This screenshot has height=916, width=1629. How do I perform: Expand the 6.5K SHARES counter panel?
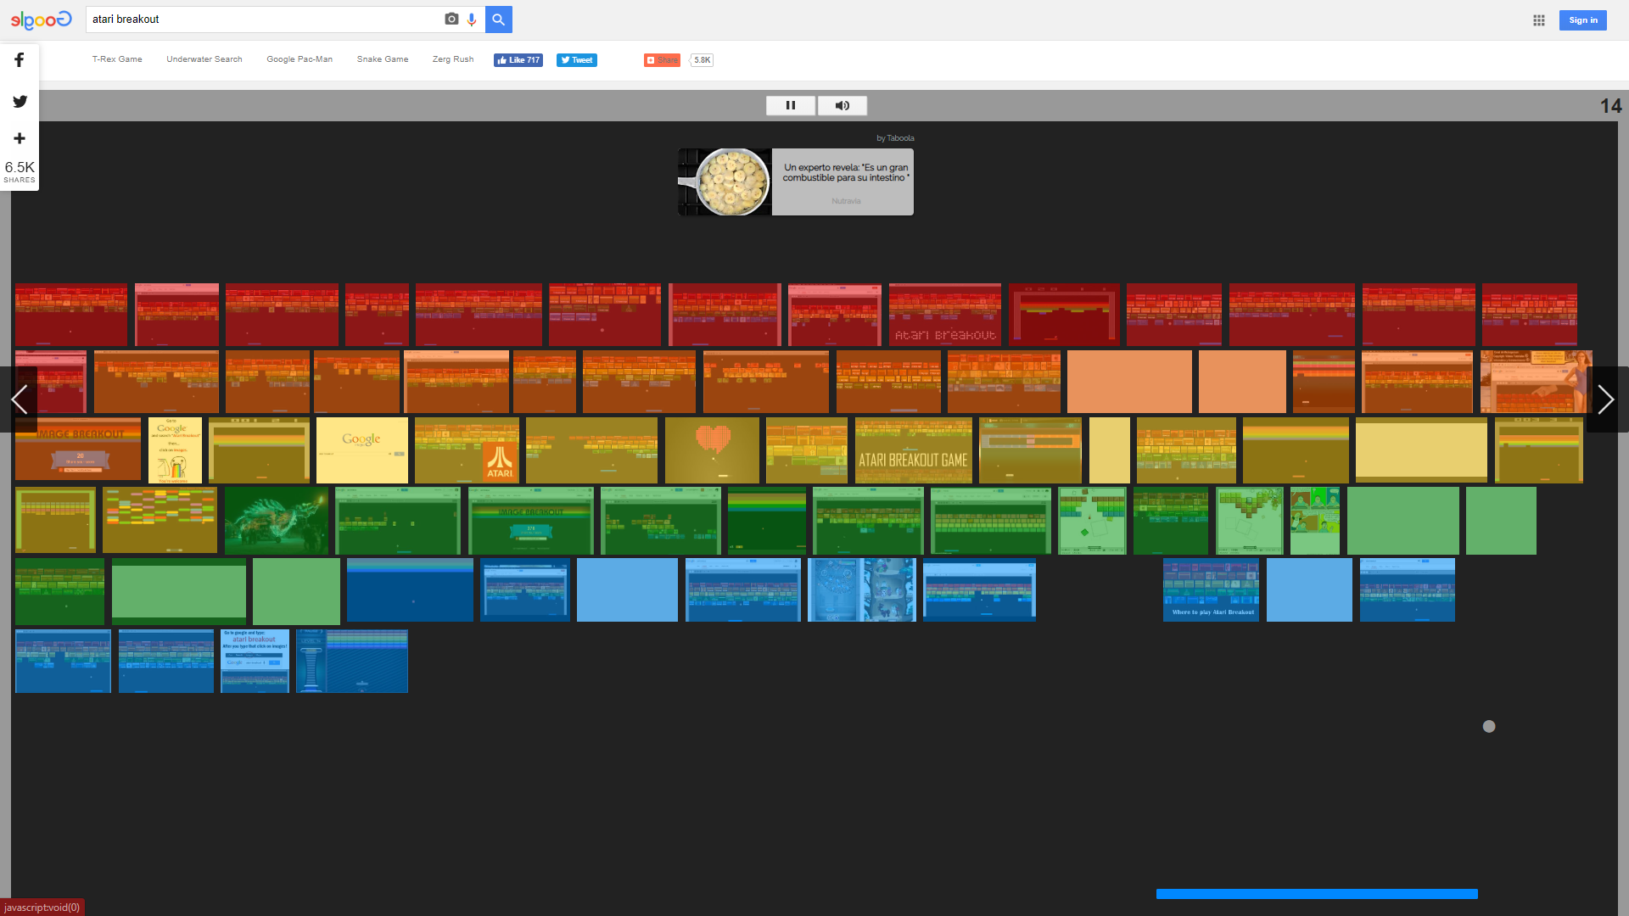[x=19, y=171]
